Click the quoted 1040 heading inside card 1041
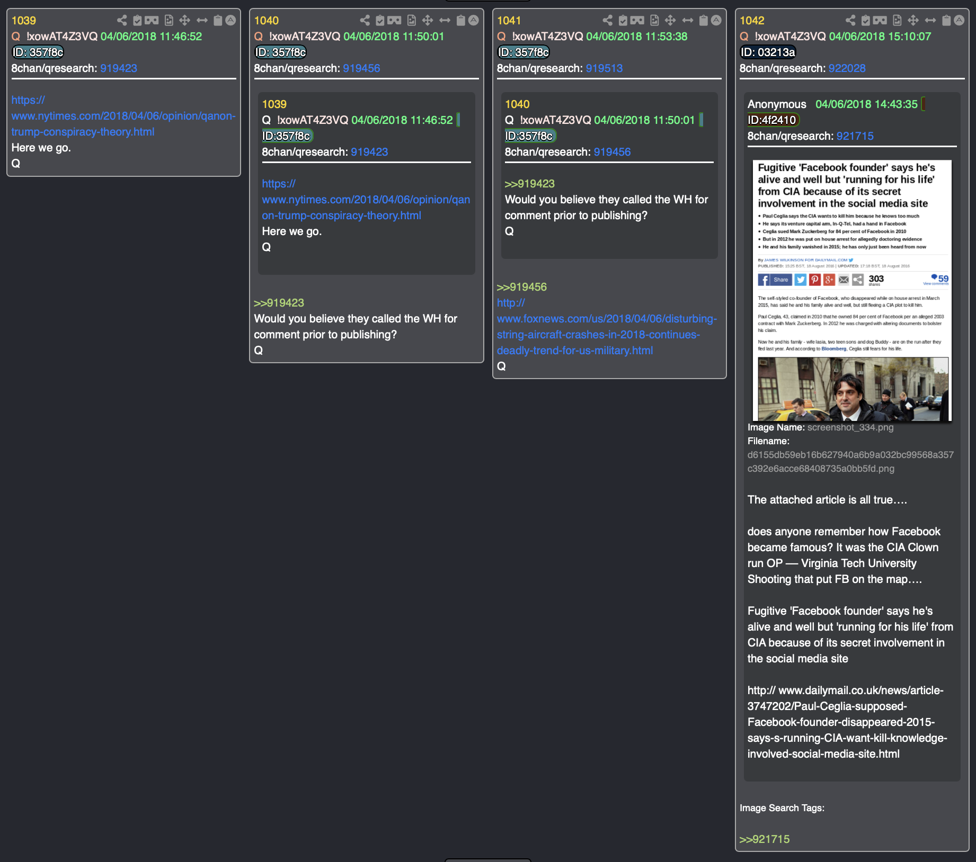 (x=517, y=104)
